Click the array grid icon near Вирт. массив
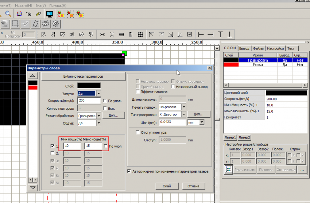310x203 pixels. click(229, 169)
